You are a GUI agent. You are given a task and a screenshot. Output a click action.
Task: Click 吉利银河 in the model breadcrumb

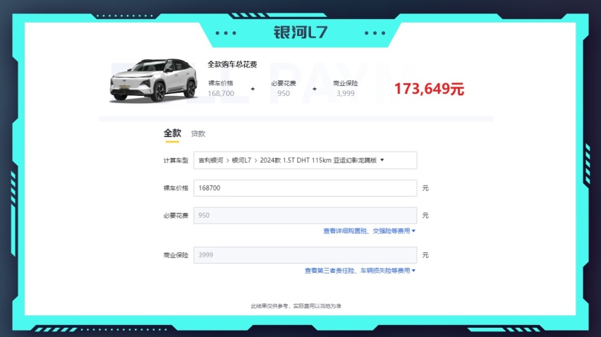pos(210,160)
